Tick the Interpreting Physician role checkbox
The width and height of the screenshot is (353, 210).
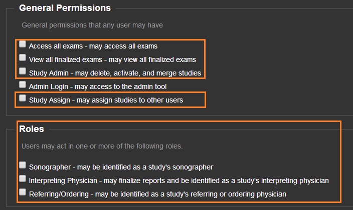coord(23,178)
